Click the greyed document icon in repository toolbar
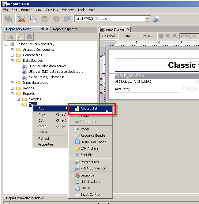 pyautogui.click(x=29, y=37)
